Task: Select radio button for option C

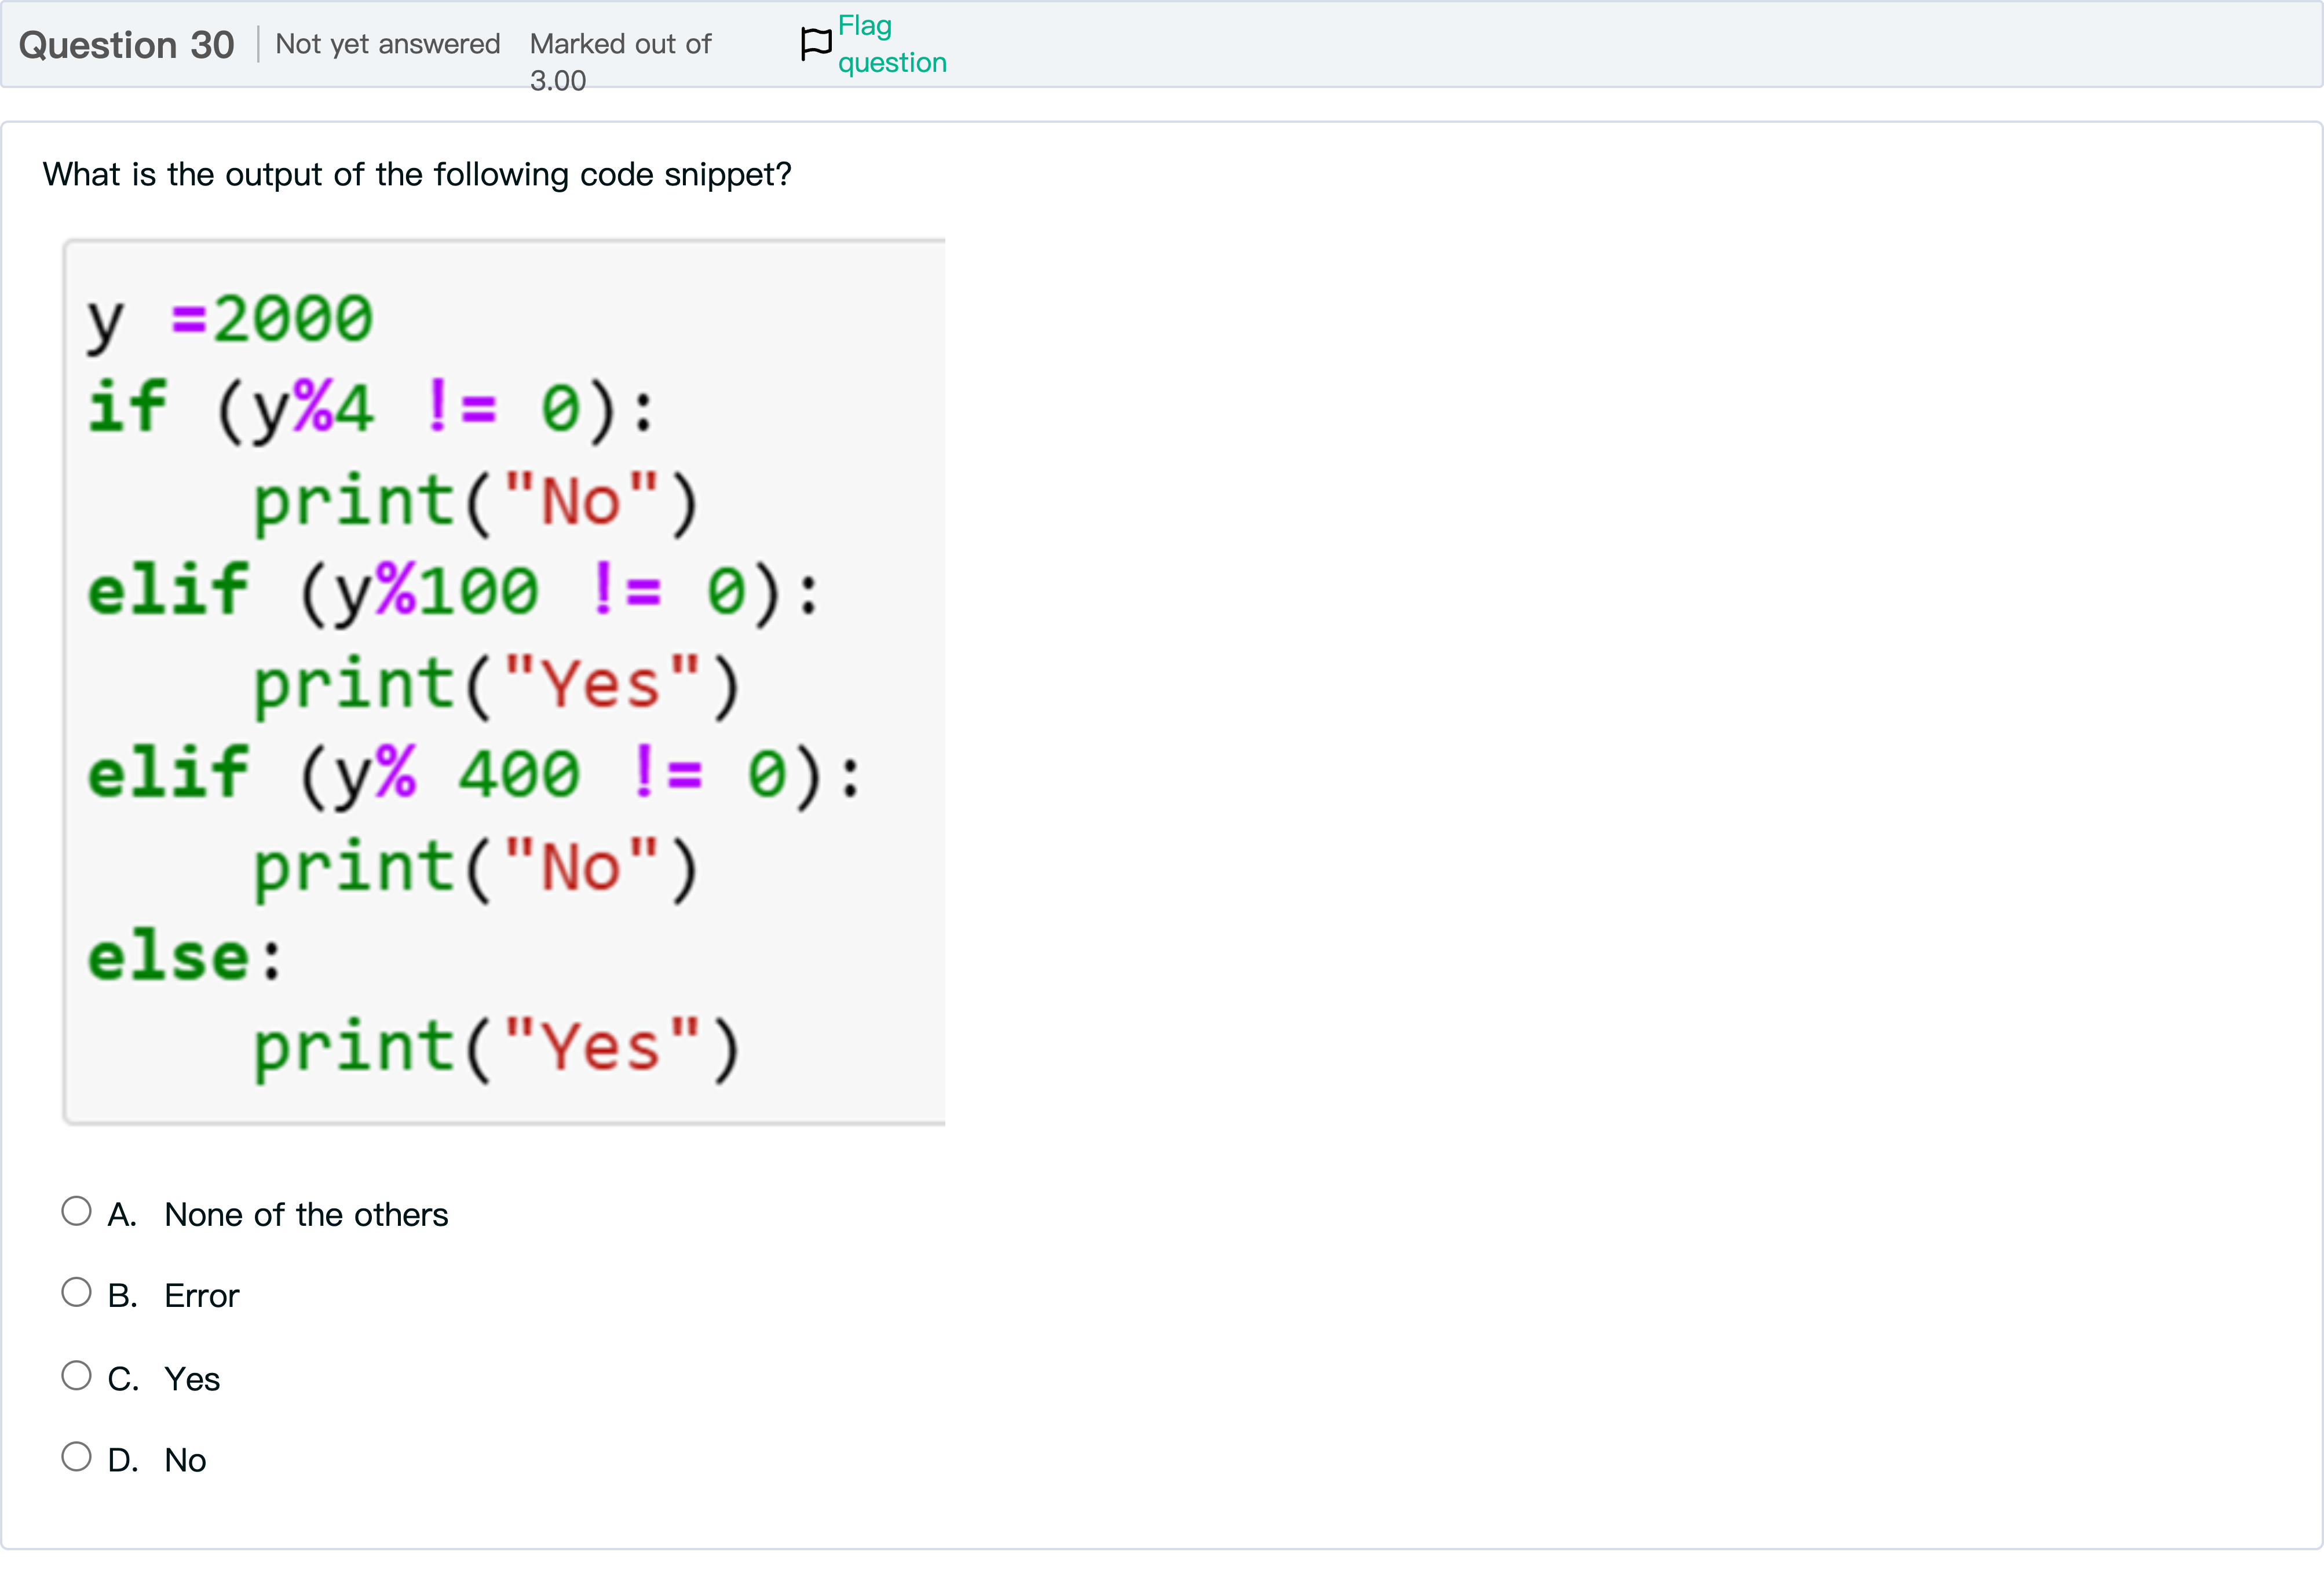Action: (76, 1375)
